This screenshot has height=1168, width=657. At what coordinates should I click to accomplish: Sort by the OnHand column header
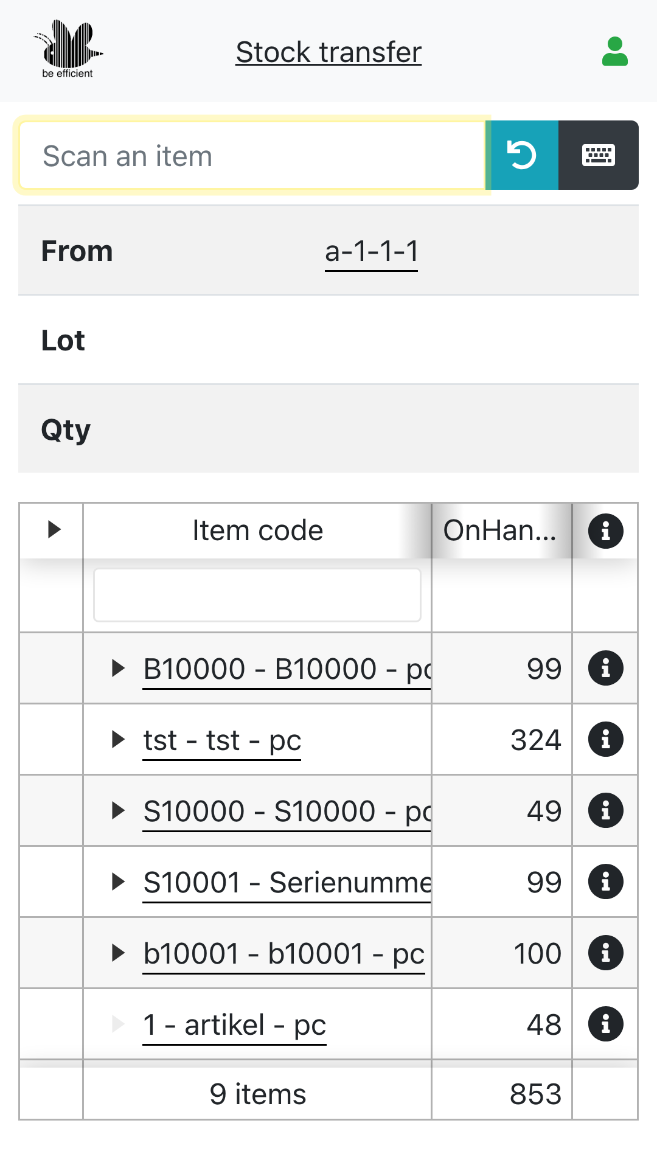(499, 530)
